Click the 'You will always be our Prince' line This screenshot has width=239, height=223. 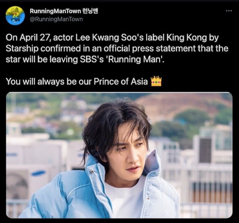pos(77,81)
